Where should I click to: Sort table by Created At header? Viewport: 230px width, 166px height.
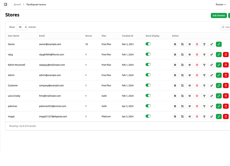point(127,36)
